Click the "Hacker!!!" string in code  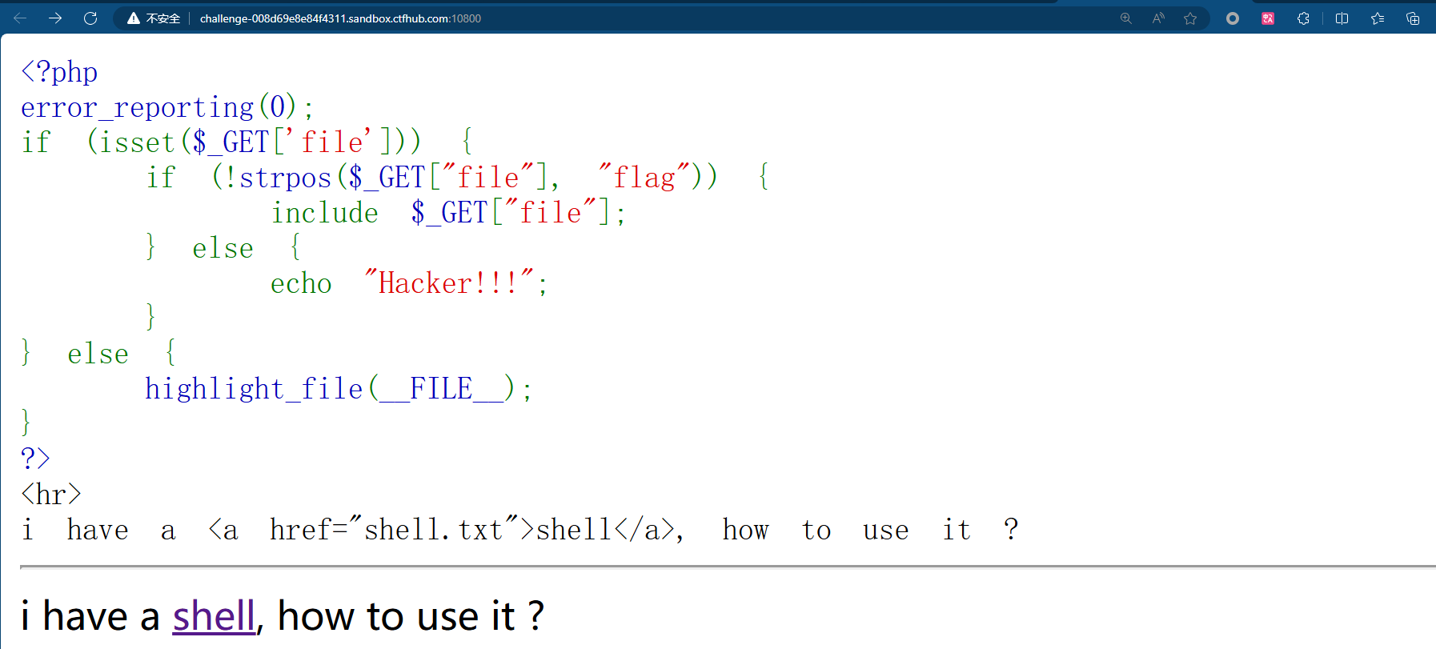(x=448, y=283)
